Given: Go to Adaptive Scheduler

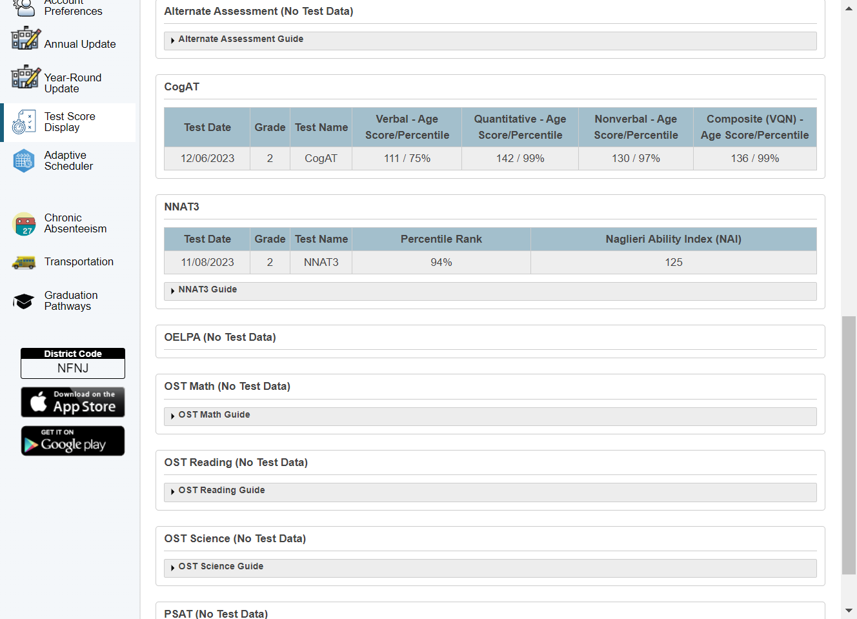Looking at the screenshot, I should tap(68, 161).
